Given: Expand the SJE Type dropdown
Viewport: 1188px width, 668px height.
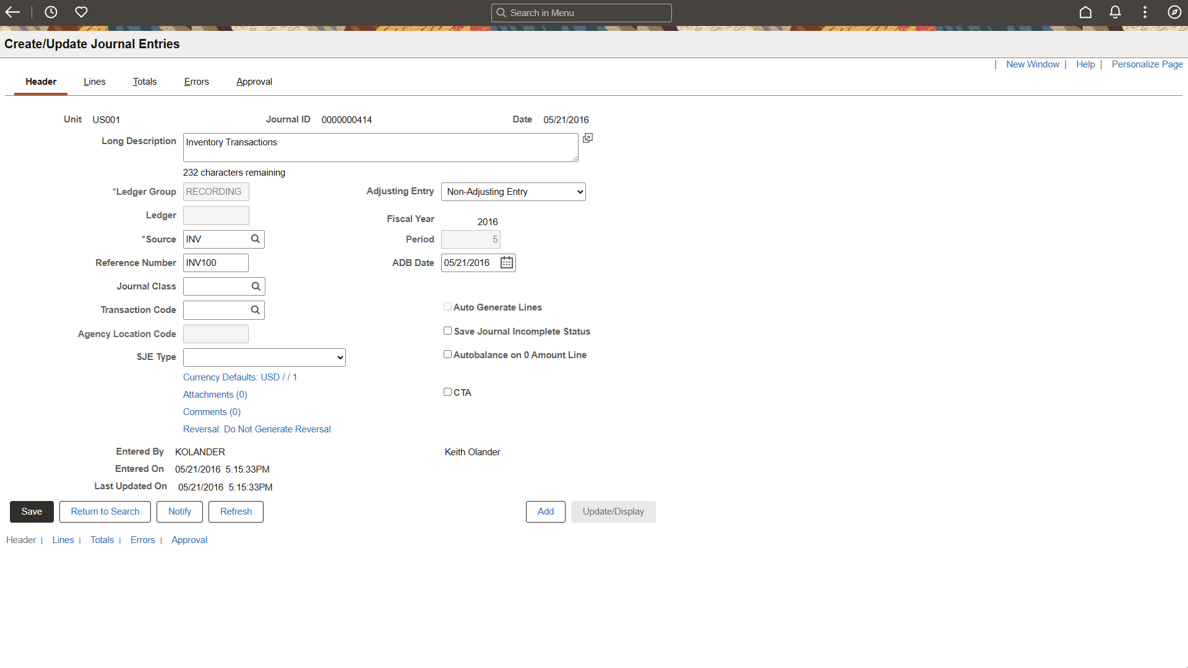Looking at the screenshot, I should (264, 358).
